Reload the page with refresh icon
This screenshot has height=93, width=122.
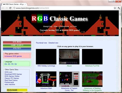[10, 8]
